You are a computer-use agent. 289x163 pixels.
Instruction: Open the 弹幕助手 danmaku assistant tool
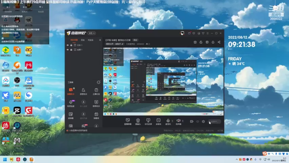point(71,91)
